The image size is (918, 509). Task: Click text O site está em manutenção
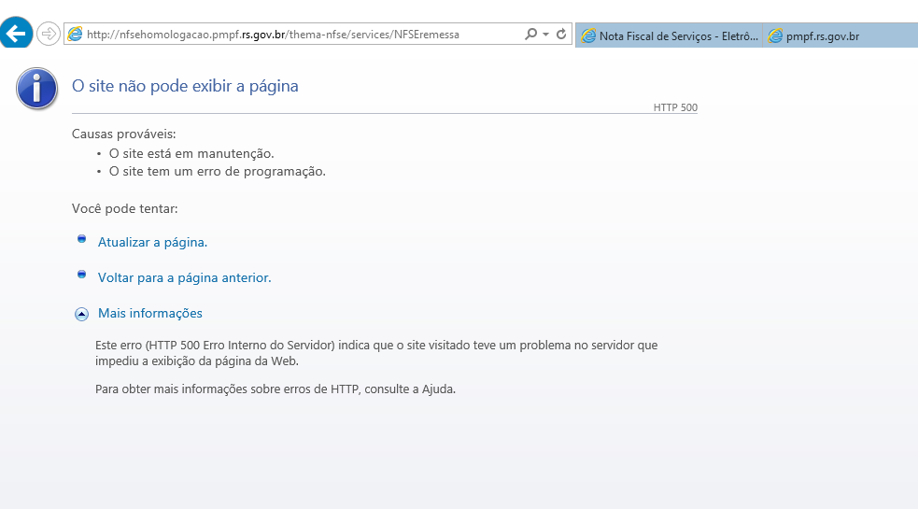(191, 153)
